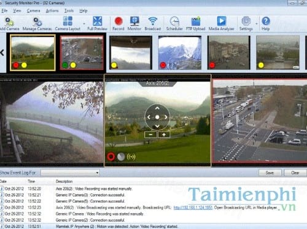Toggle broadcasting on the Axis camera preview
The image size is (307, 229).
coord(131,157)
